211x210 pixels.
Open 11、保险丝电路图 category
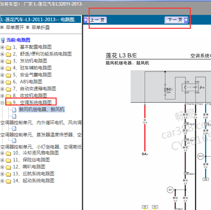click(31, 160)
